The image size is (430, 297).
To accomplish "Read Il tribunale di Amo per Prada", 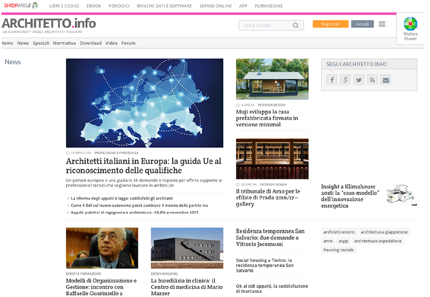I will (268, 197).
